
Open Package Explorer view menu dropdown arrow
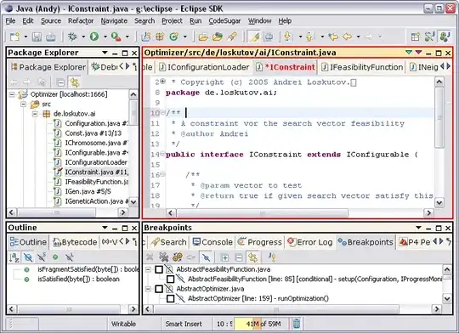(105, 53)
